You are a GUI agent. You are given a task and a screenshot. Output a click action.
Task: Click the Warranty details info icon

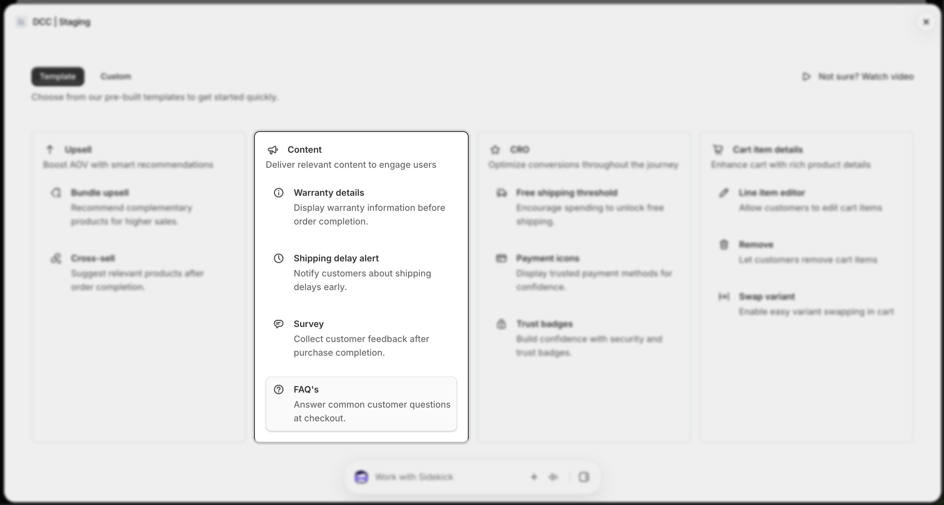(x=278, y=193)
